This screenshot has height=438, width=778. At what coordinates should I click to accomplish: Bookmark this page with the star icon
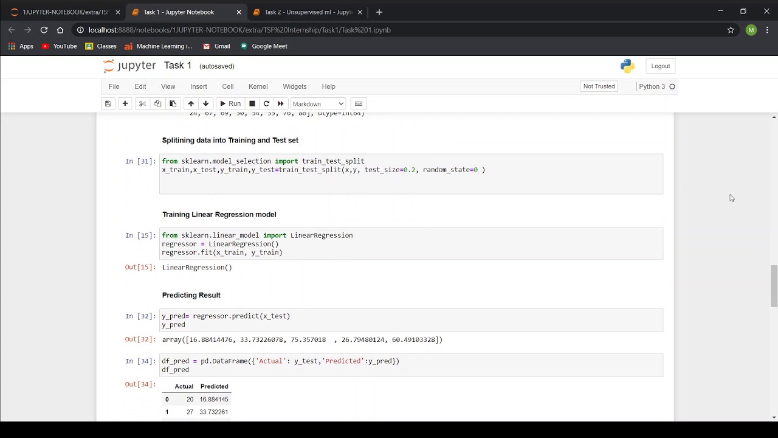tap(731, 30)
